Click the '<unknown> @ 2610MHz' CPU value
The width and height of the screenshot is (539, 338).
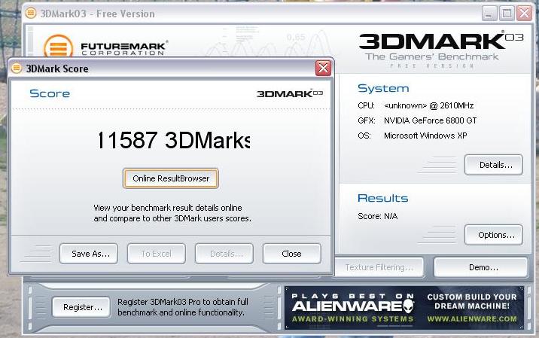point(428,105)
